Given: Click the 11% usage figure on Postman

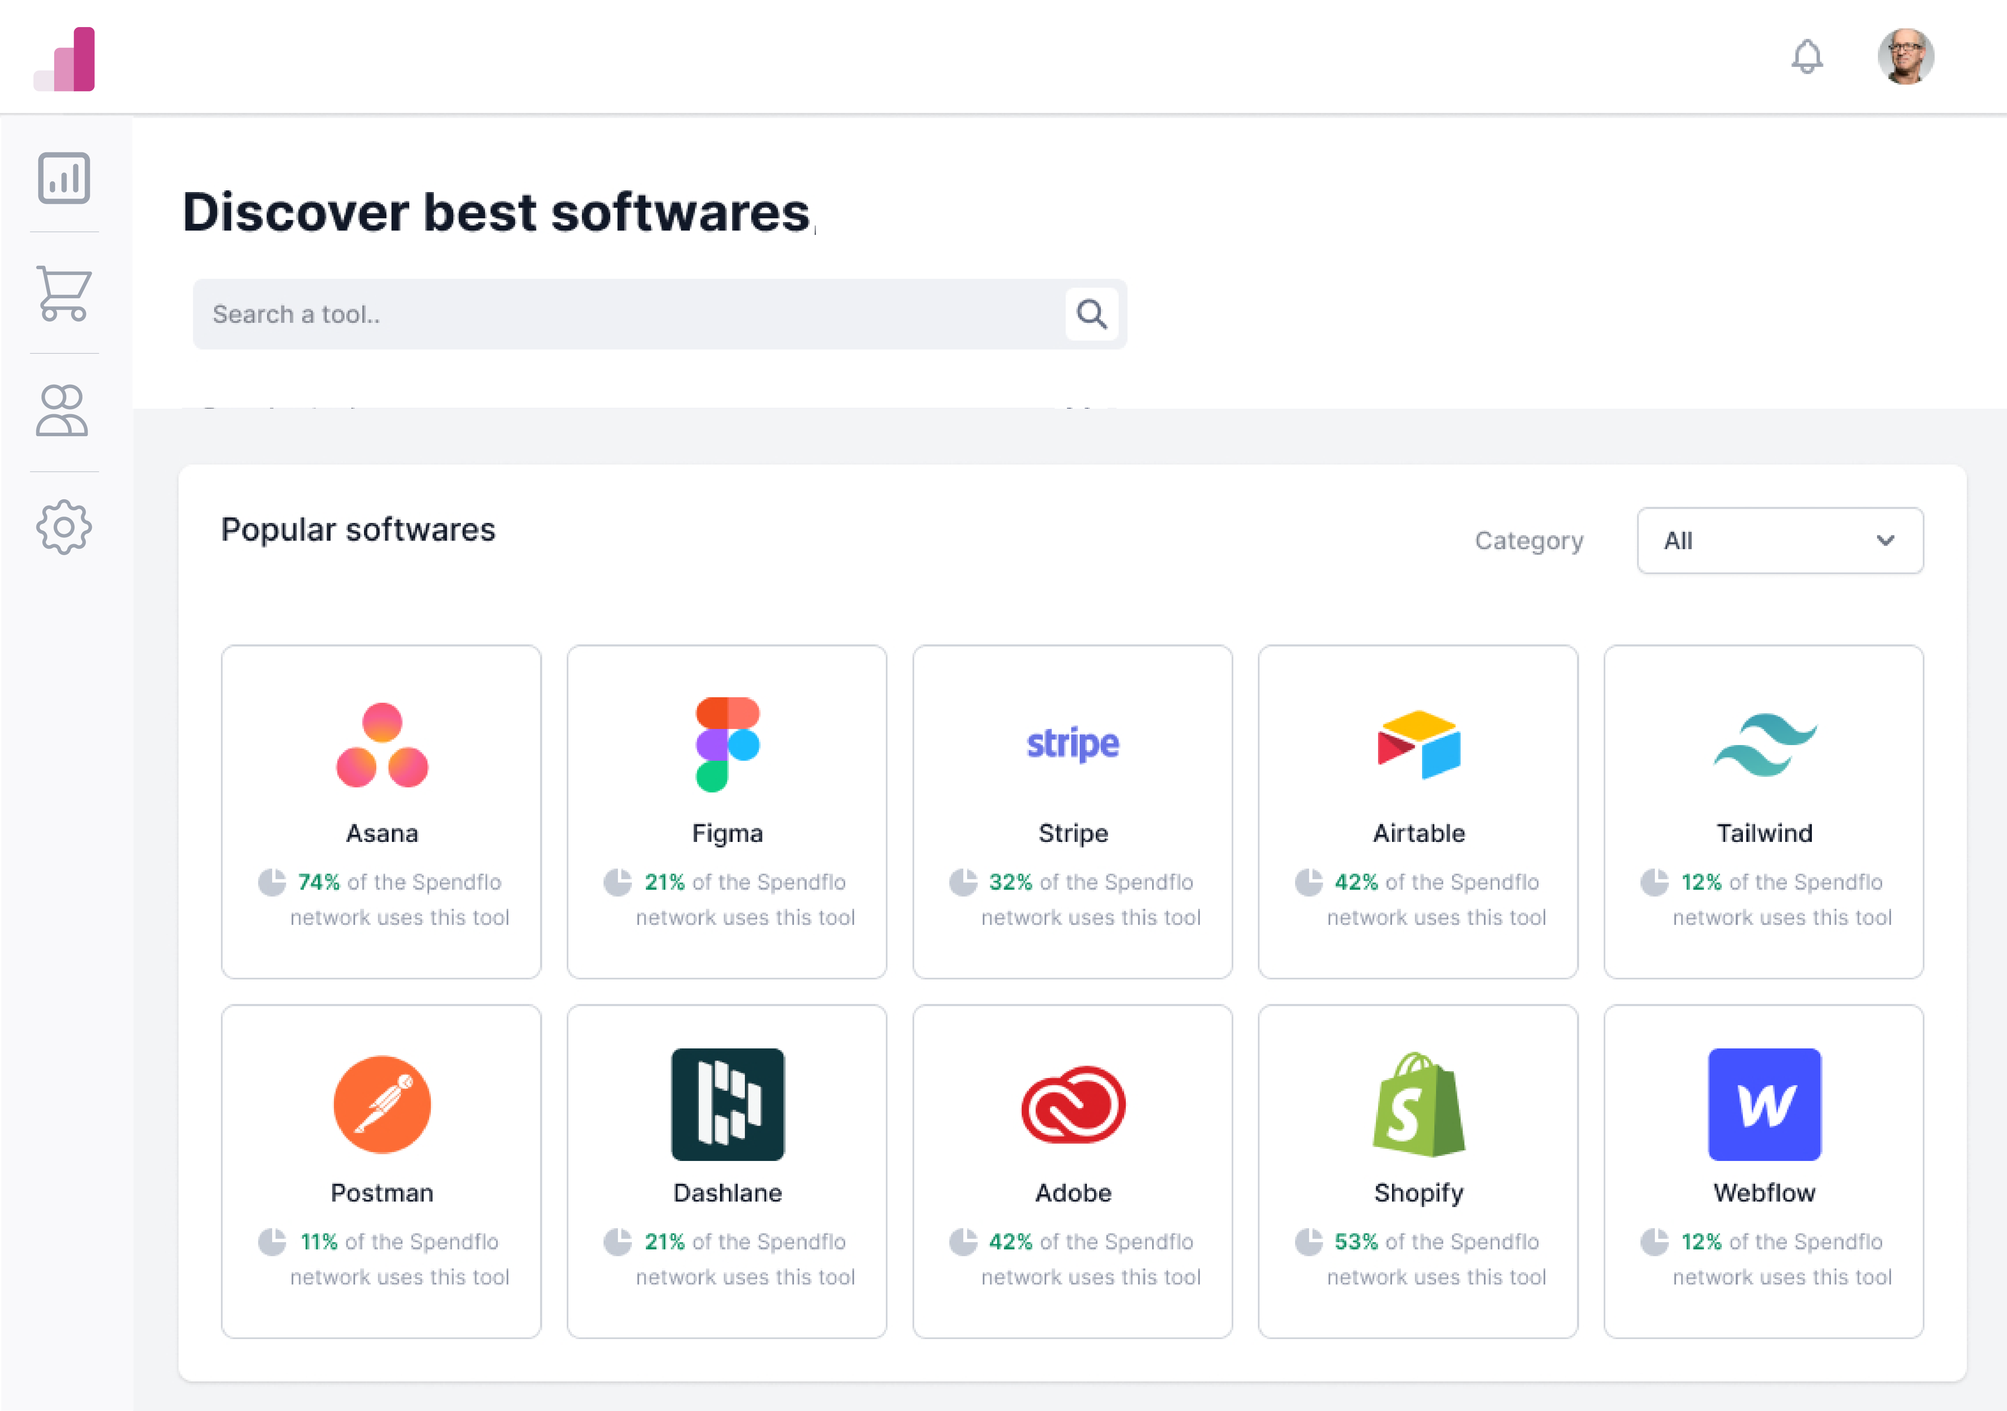Looking at the screenshot, I should [319, 1242].
